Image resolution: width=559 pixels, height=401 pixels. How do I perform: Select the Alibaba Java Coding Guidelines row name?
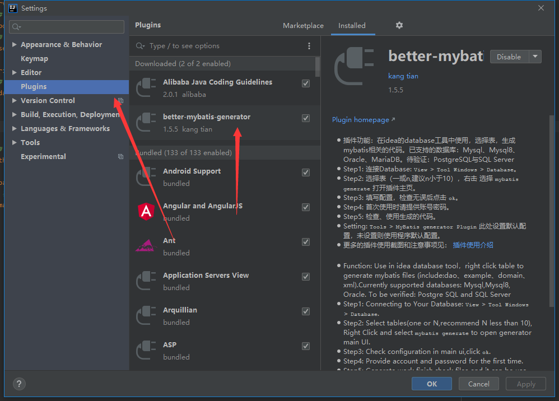tap(217, 82)
